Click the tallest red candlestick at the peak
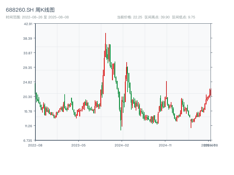Viewport: 234px width, 175px height. (x=106, y=45)
